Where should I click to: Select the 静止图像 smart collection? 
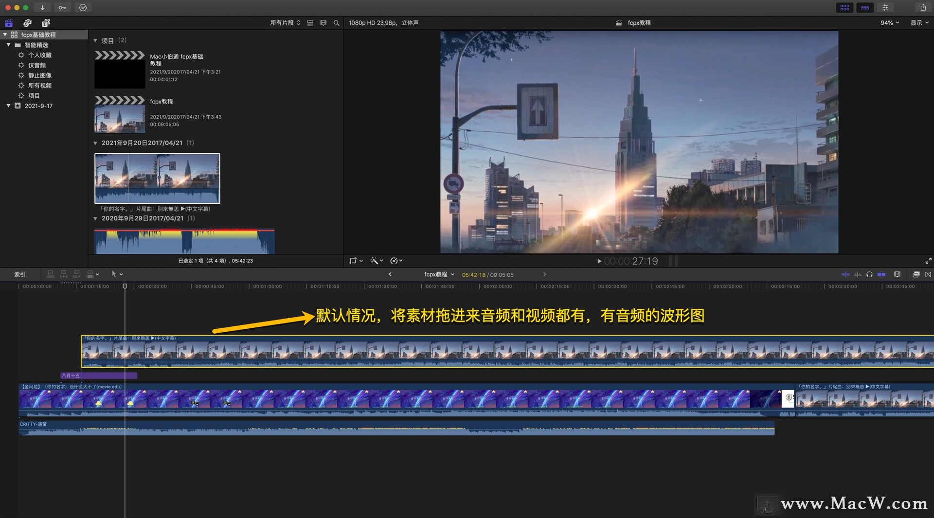(39, 75)
